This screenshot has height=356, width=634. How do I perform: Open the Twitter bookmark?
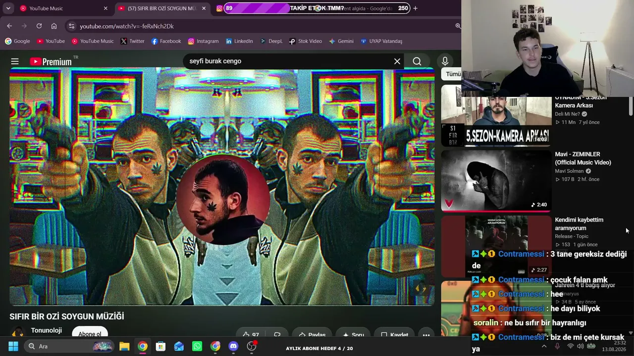(x=132, y=41)
